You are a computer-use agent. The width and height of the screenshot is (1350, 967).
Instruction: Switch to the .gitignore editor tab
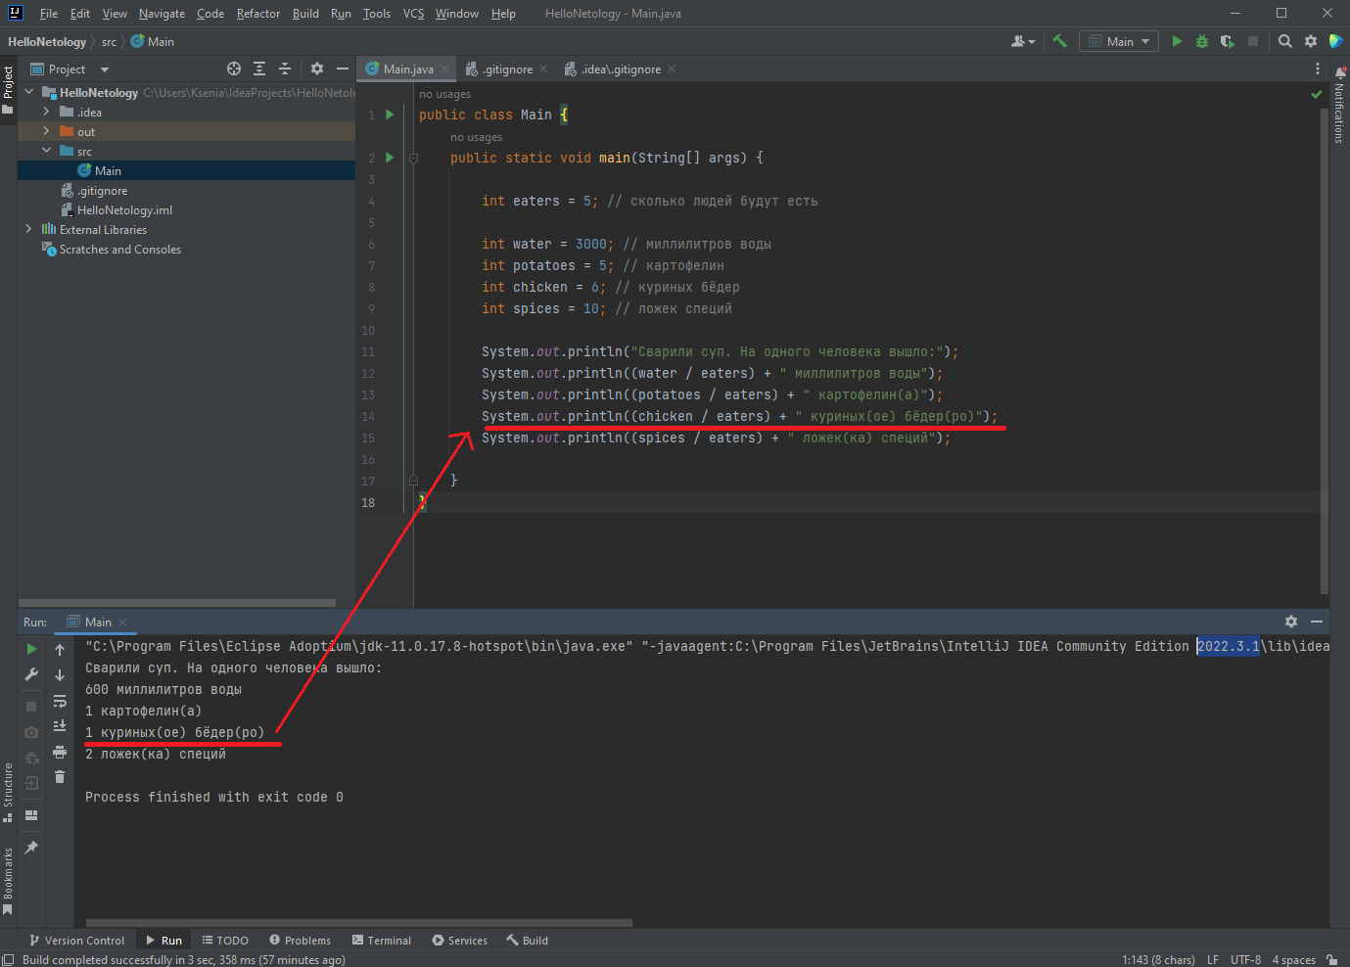507,69
